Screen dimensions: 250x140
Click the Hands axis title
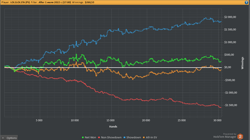point(113,126)
